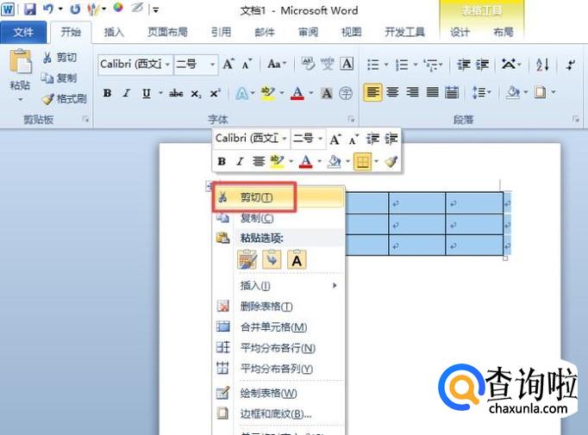Select Format Painter (格式刷) in ribbon
Screen dimensions: 588x435
tap(64, 98)
